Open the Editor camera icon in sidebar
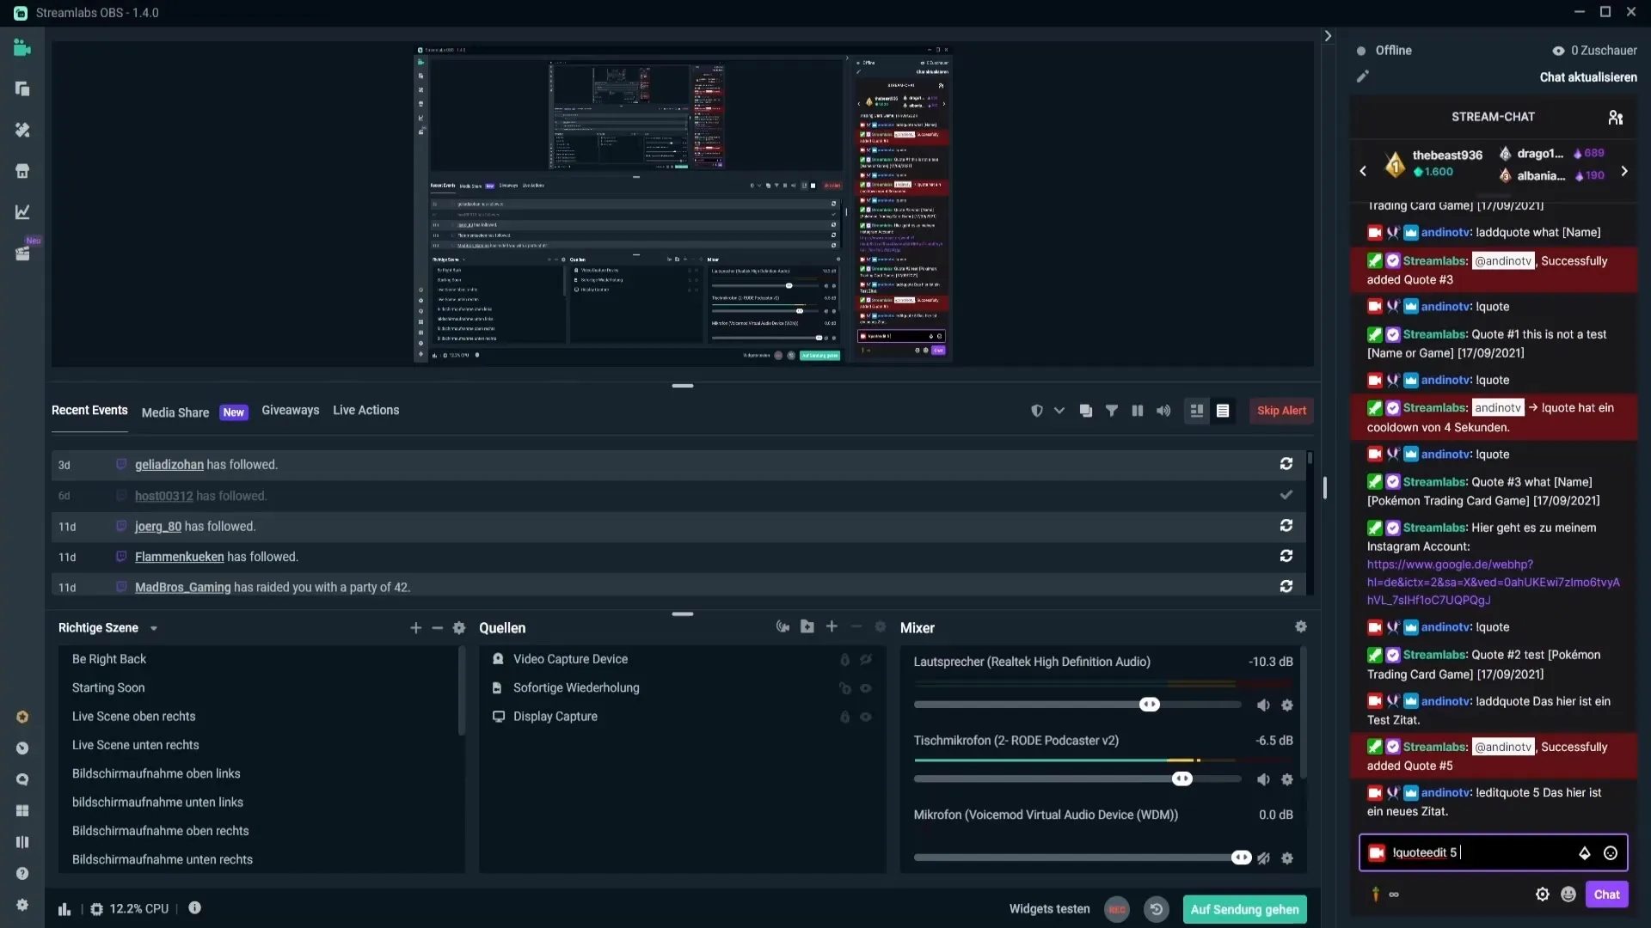 pos(22,48)
